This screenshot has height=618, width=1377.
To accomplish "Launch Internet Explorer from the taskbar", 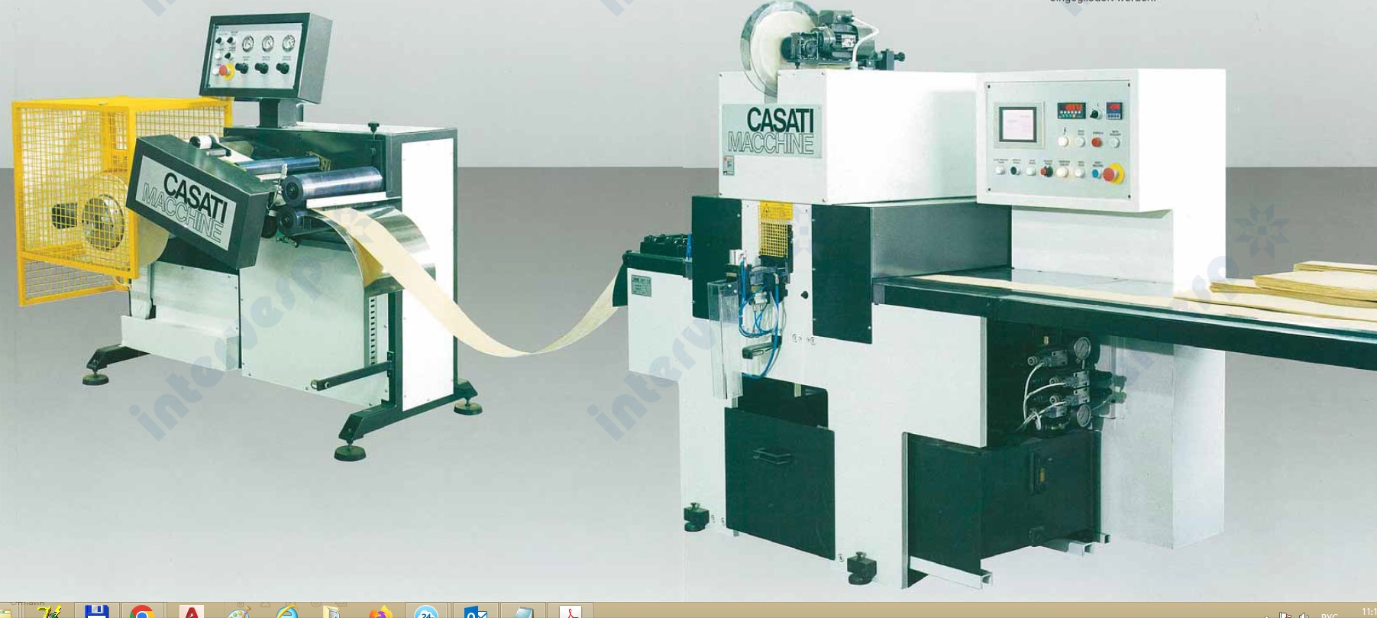I will 287,611.
